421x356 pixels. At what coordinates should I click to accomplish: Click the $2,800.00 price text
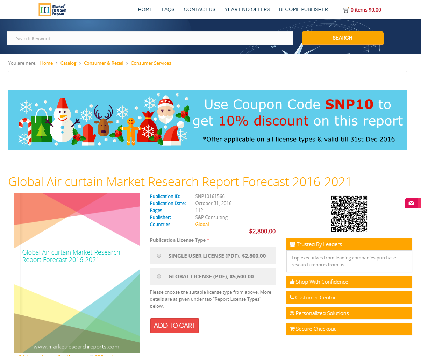tap(262, 231)
